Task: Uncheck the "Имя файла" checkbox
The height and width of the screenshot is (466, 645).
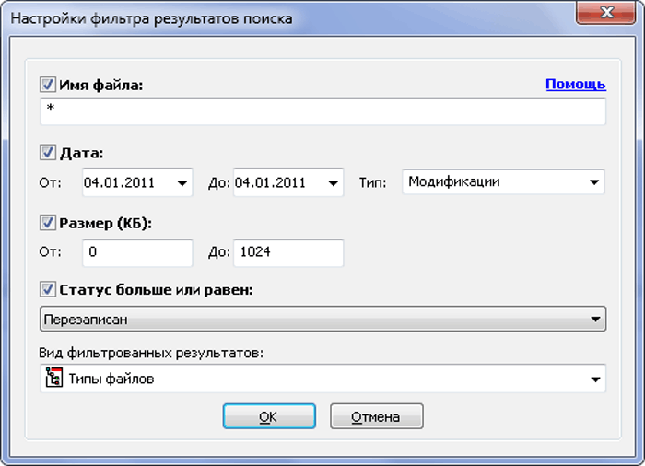Action: (x=48, y=85)
